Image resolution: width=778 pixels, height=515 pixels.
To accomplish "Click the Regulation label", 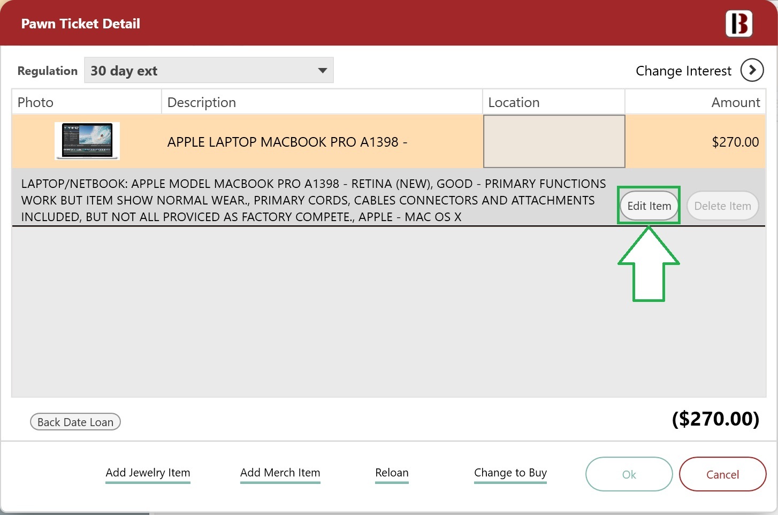I will 48,71.
